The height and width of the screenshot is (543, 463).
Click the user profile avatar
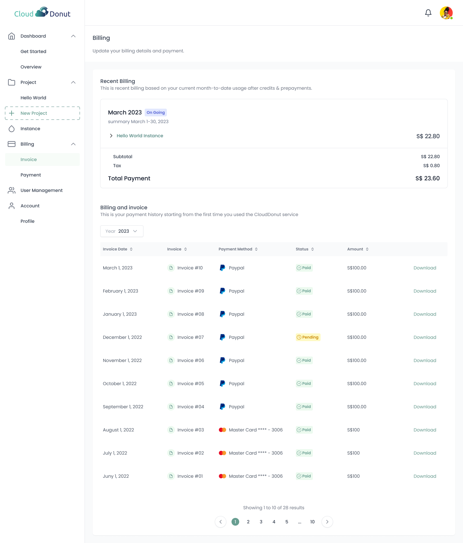click(446, 13)
